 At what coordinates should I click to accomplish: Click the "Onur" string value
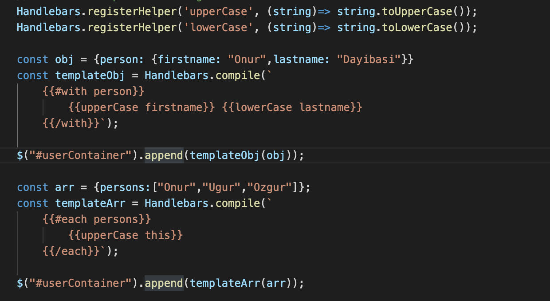(x=246, y=59)
